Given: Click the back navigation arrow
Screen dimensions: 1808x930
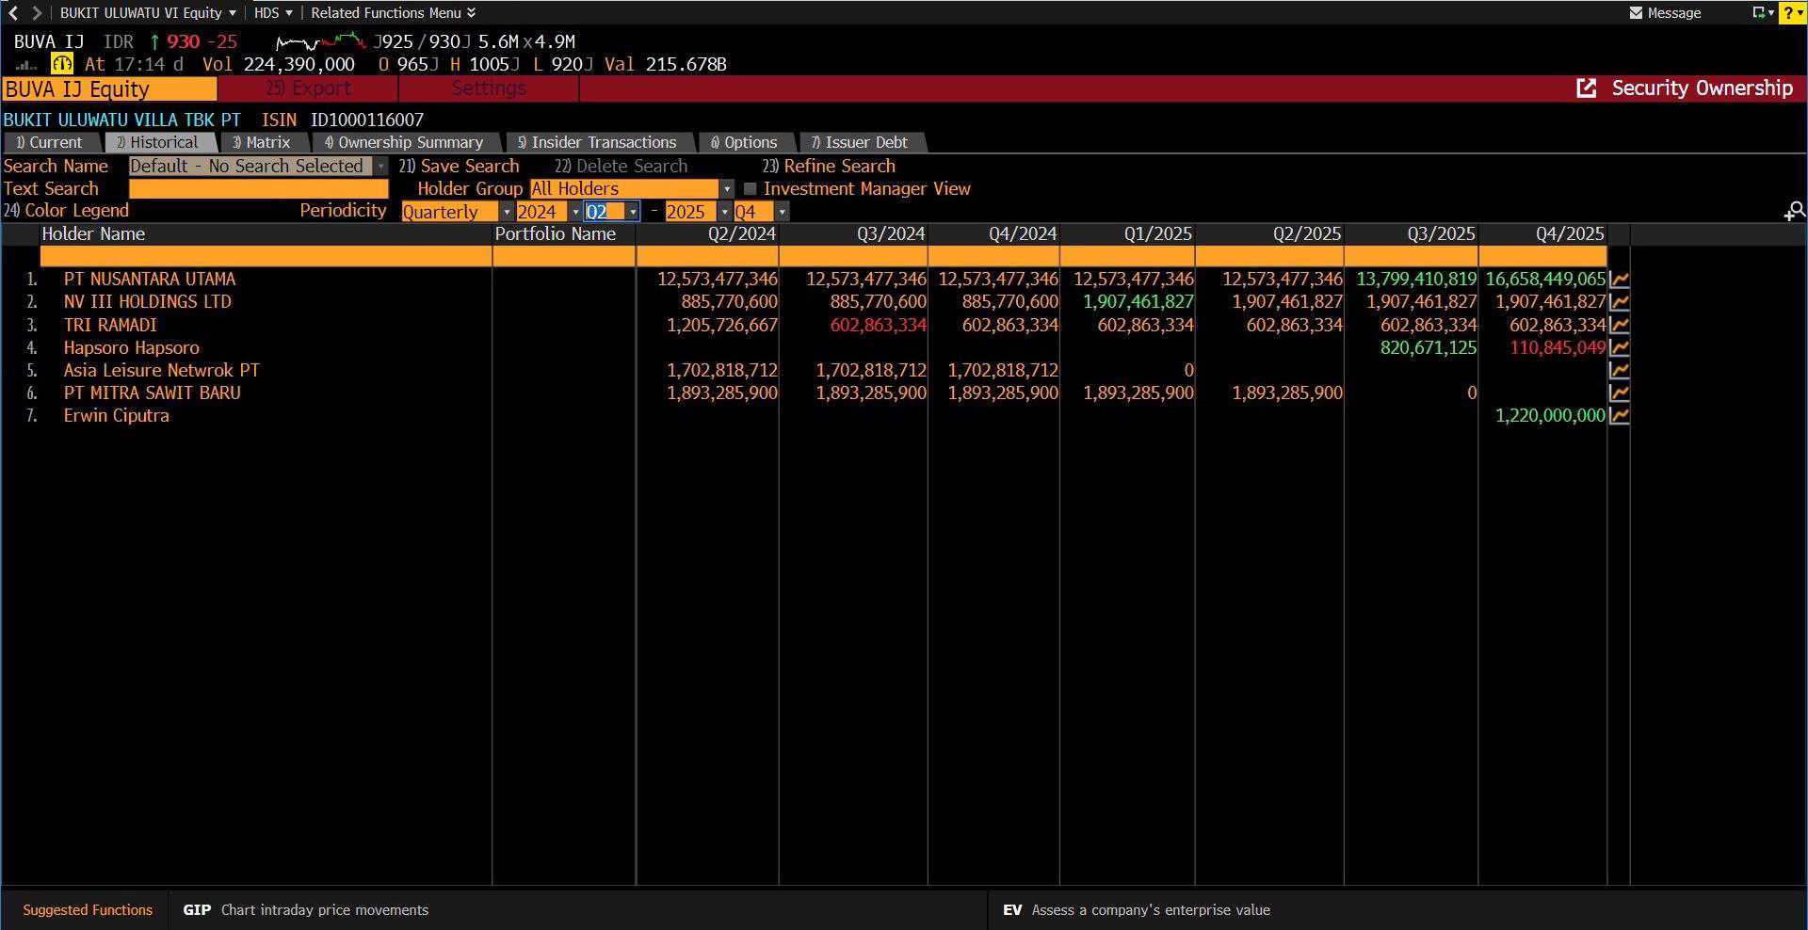Looking at the screenshot, I should [x=13, y=13].
